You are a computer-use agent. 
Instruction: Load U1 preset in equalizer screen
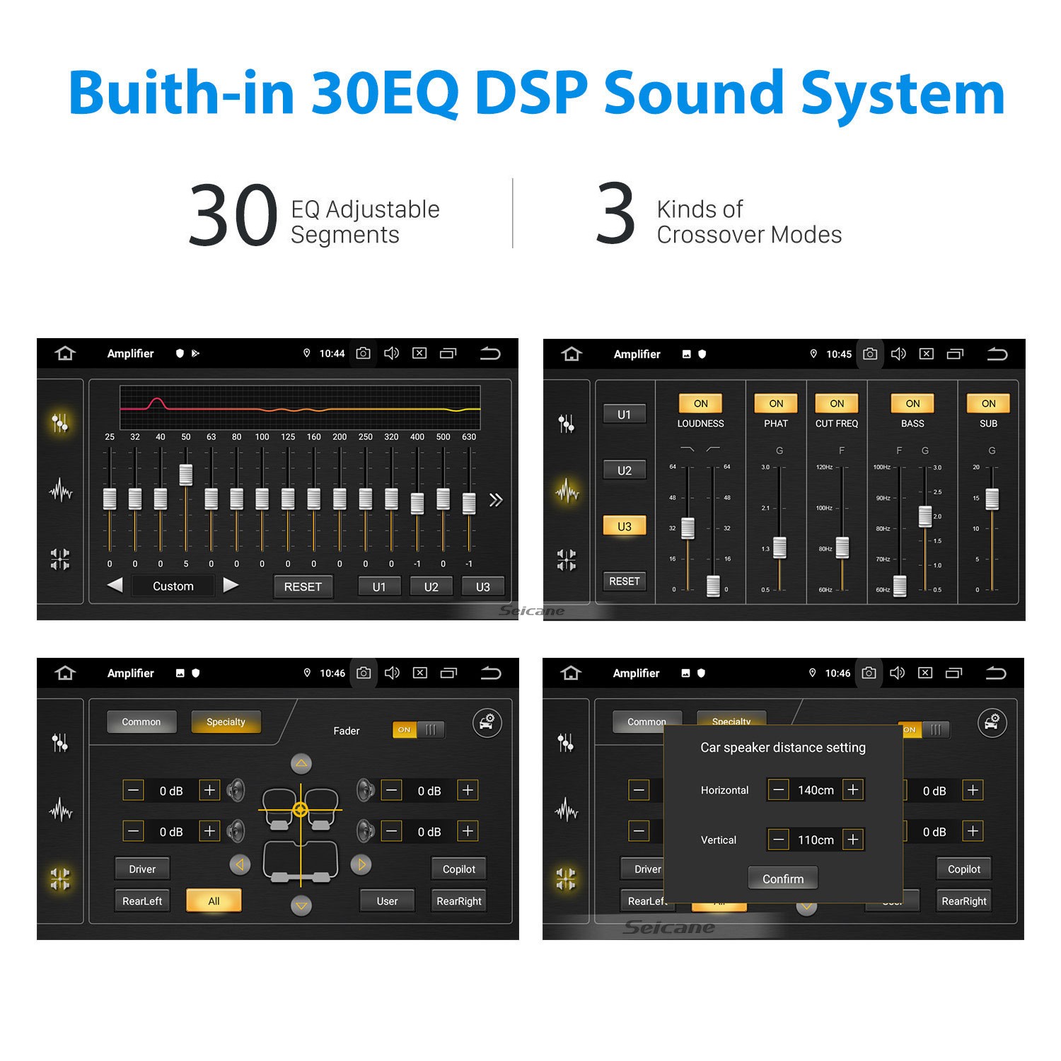(x=379, y=586)
